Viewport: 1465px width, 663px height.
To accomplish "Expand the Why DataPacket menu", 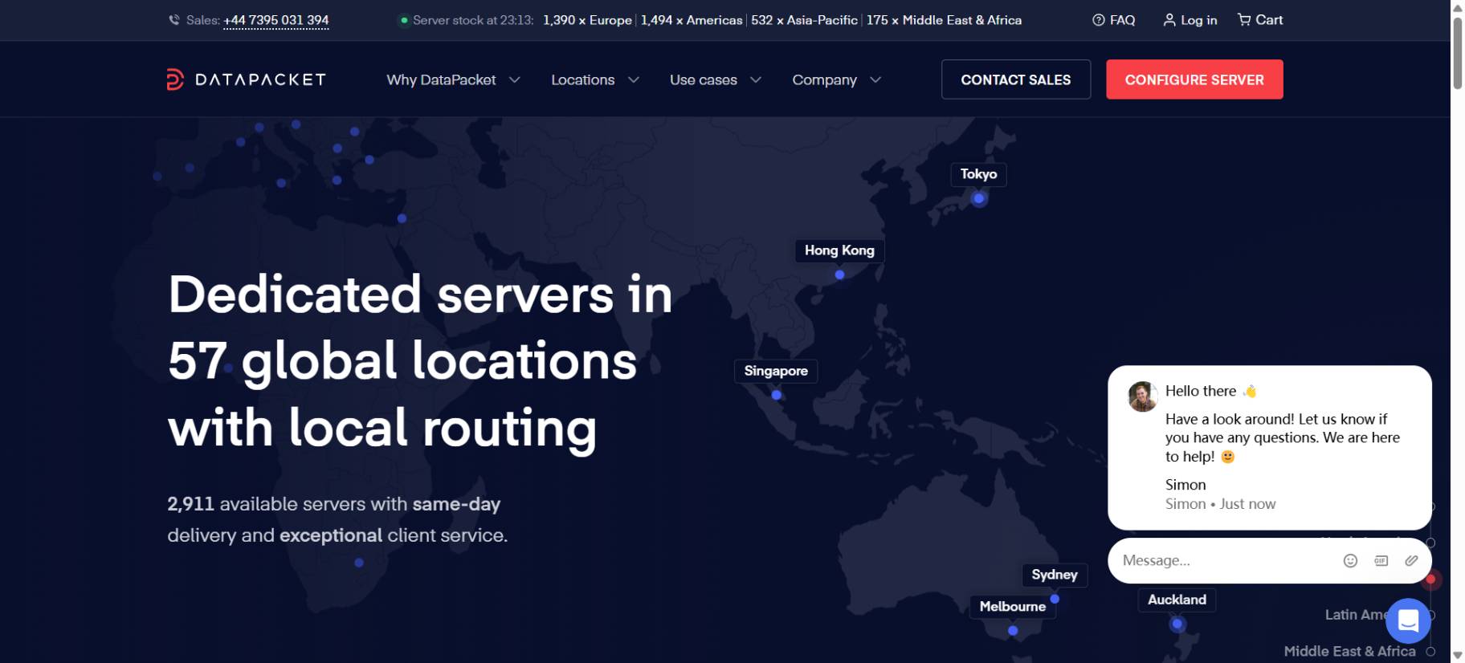I will (x=454, y=79).
